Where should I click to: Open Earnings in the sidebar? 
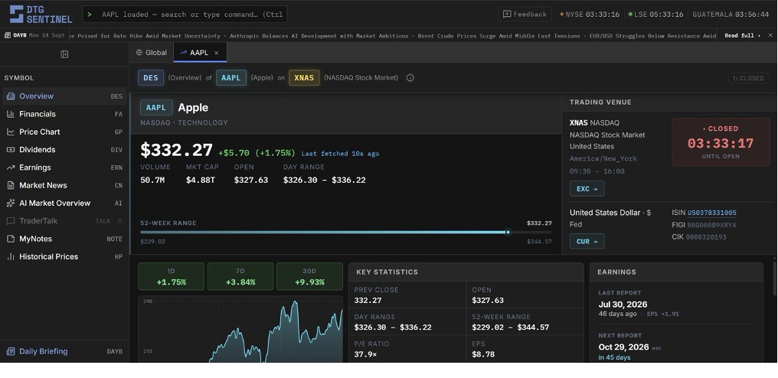pos(64,168)
